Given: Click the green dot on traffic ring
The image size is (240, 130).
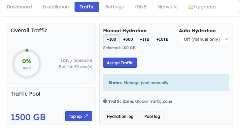Looking at the screenshot, I should click(27, 50).
